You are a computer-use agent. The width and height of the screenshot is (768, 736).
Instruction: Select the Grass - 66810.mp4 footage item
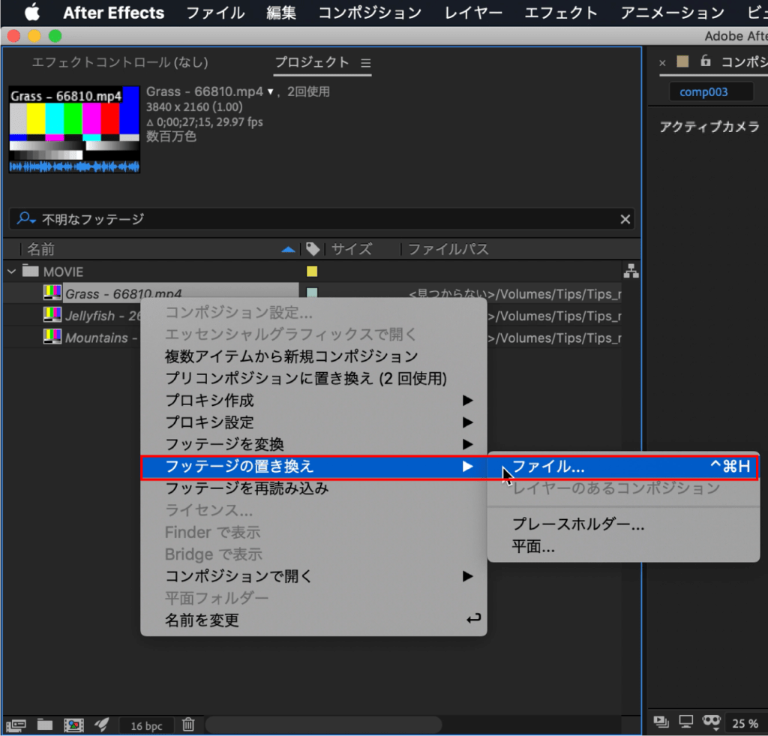click(124, 293)
